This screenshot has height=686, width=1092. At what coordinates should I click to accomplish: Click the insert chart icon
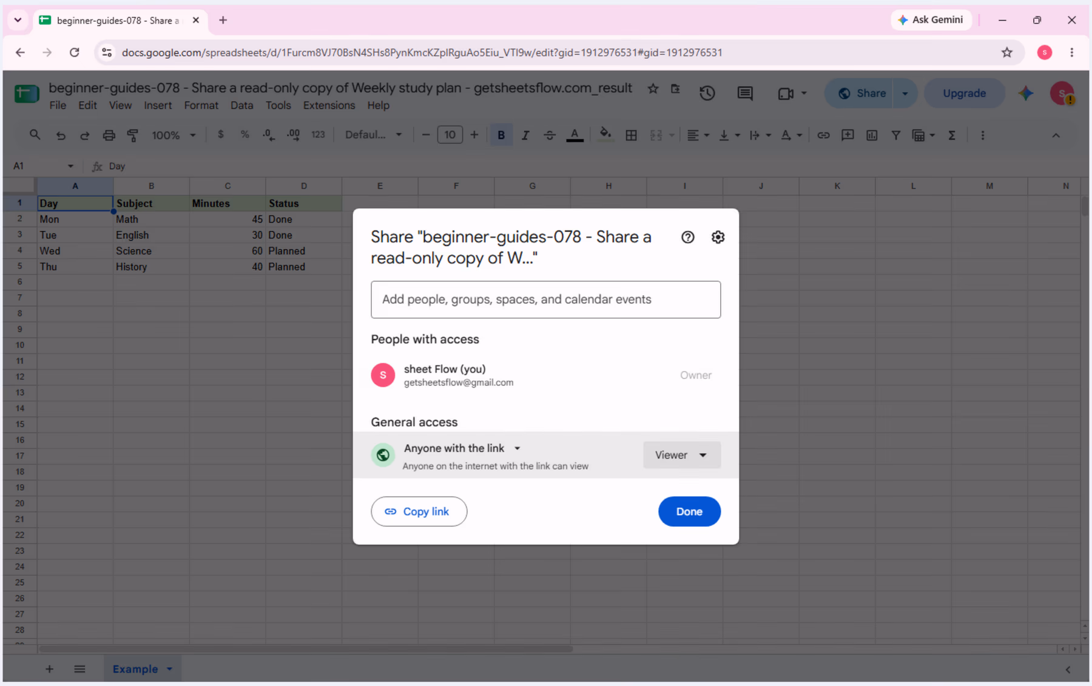pos(872,135)
